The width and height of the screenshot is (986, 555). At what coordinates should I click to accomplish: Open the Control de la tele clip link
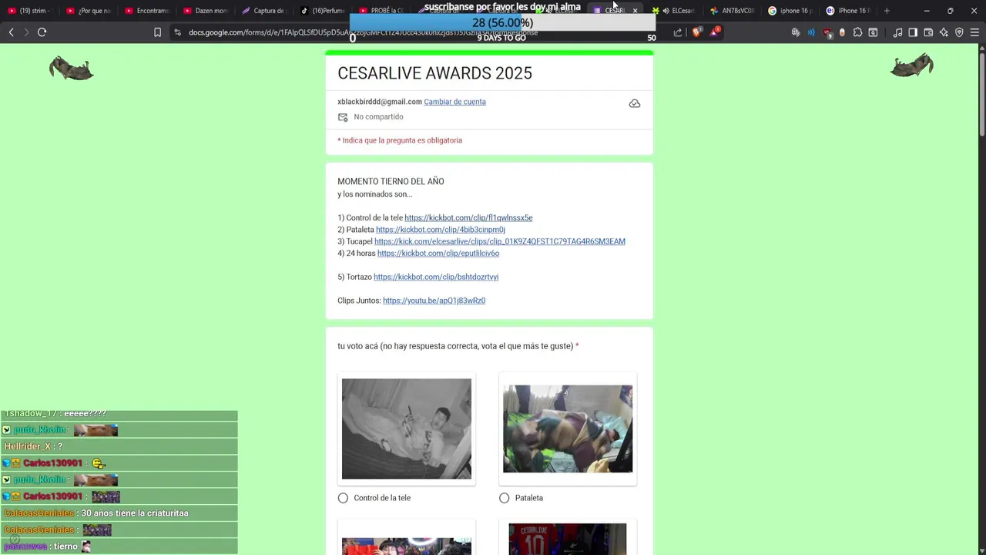click(x=468, y=218)
